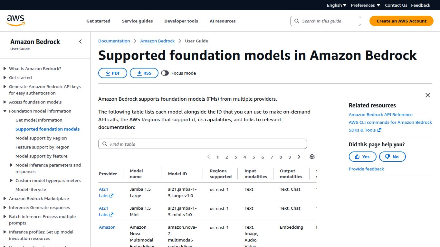
Task: Click Create an AWS Account
Action: 401,21
